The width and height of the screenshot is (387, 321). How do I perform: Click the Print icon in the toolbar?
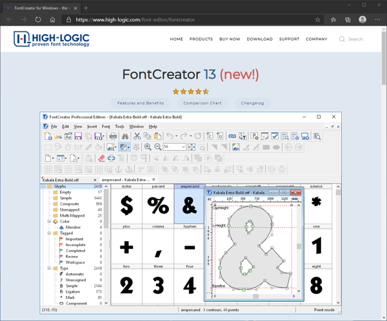click(x=113, y=136)
